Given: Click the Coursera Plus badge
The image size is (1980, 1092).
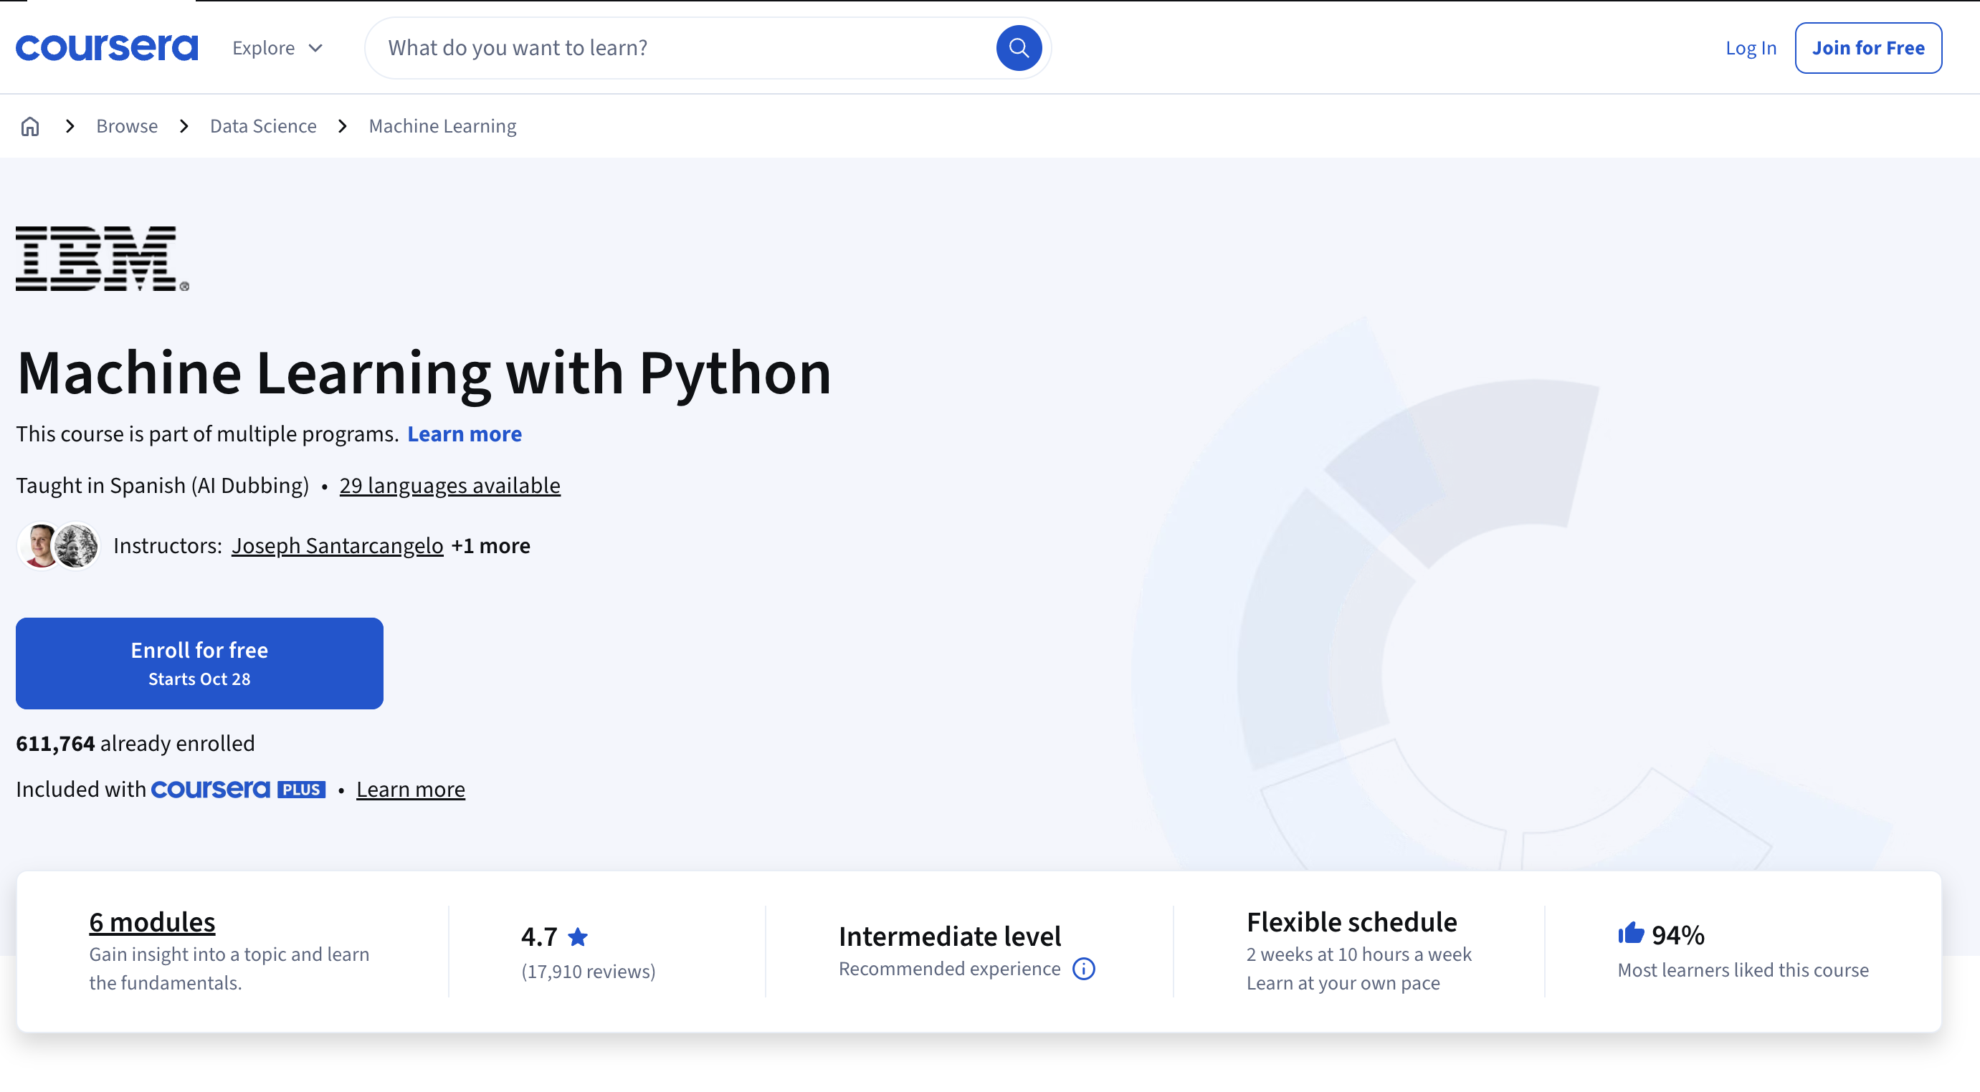Looking at the screenshot, I should [237, 788].
